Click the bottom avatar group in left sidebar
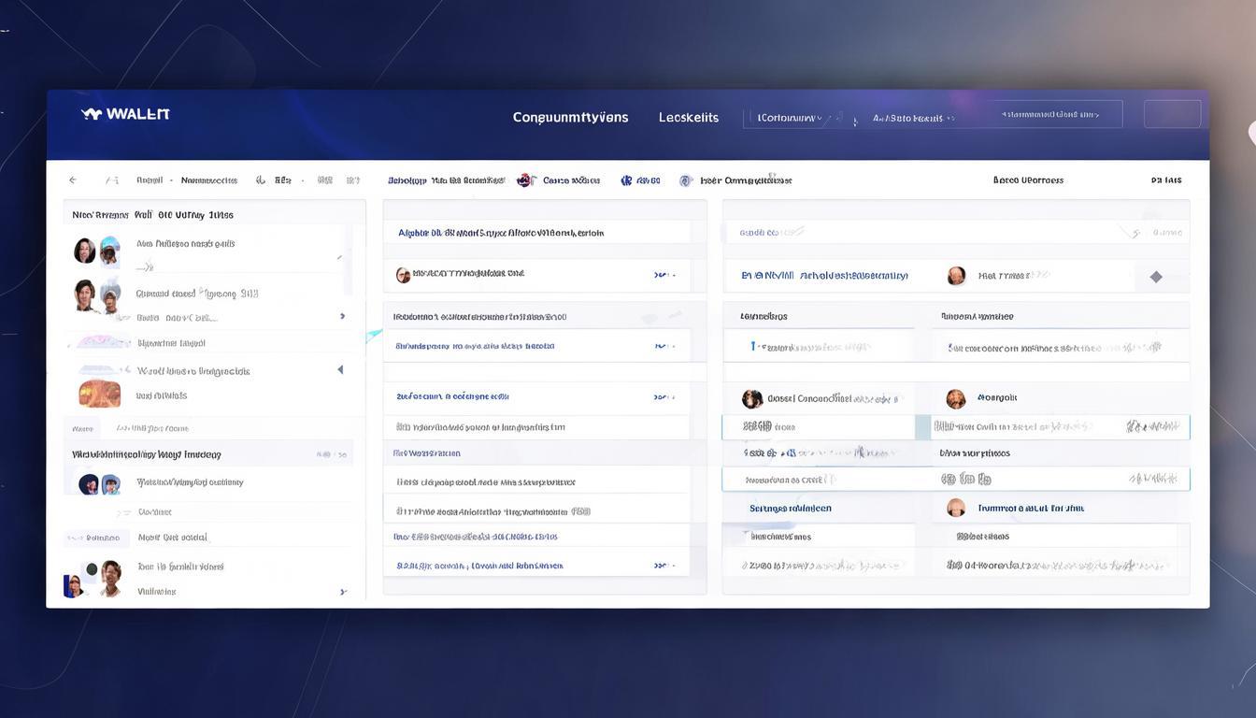The image size is (1256, 718). [x=93, y=579]
